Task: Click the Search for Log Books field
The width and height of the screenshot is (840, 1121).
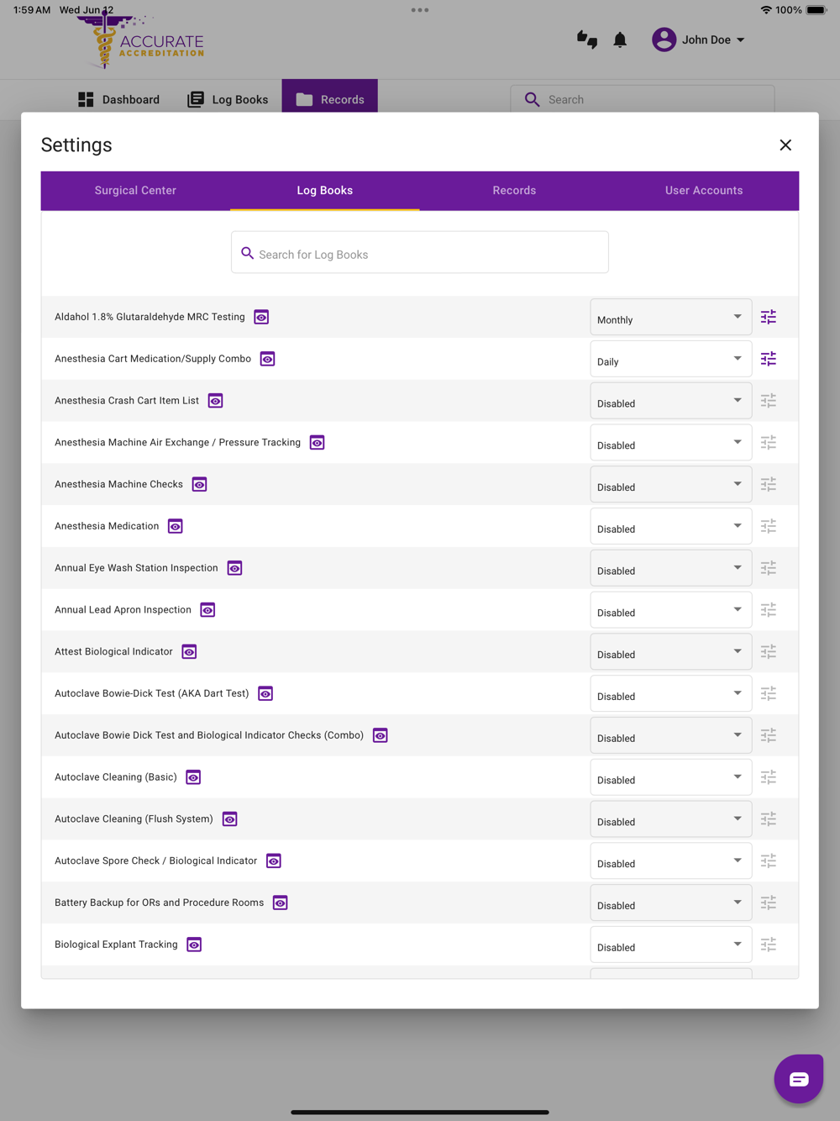Action: click(x=420, y=252)
